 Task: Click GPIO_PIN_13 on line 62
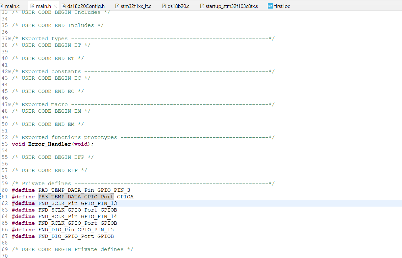pyautogui.click(x=99, y=203)
